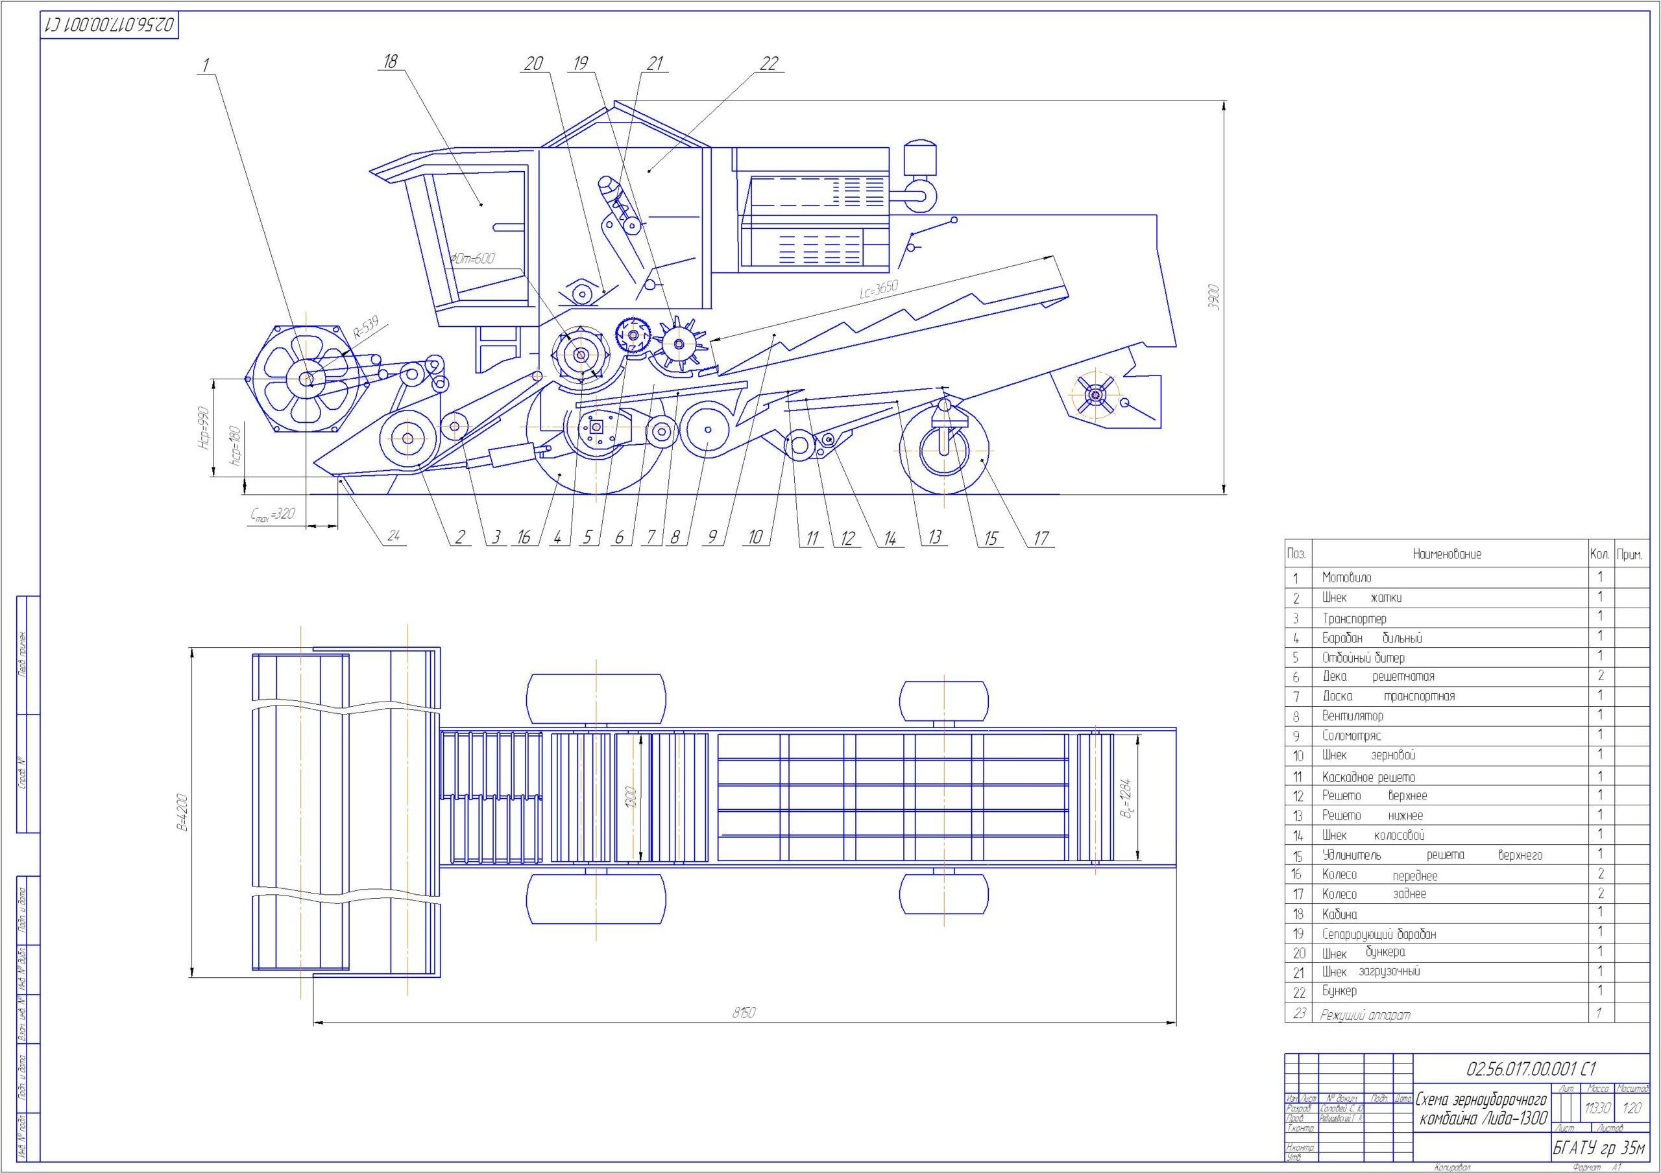
Task: Click callout number 22 pointing to the bunker
Action: pyautogui.click(x=769, y=64)
